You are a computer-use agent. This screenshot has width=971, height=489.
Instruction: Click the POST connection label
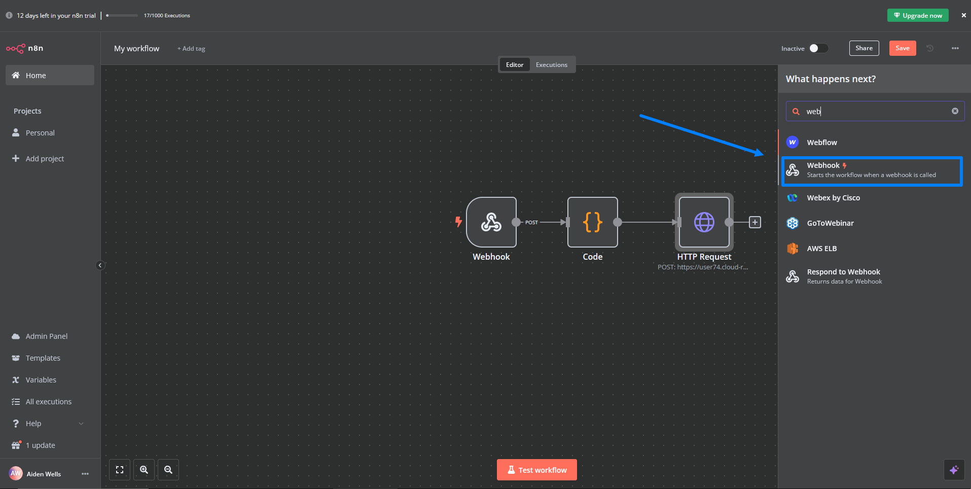tap(531, 222)
